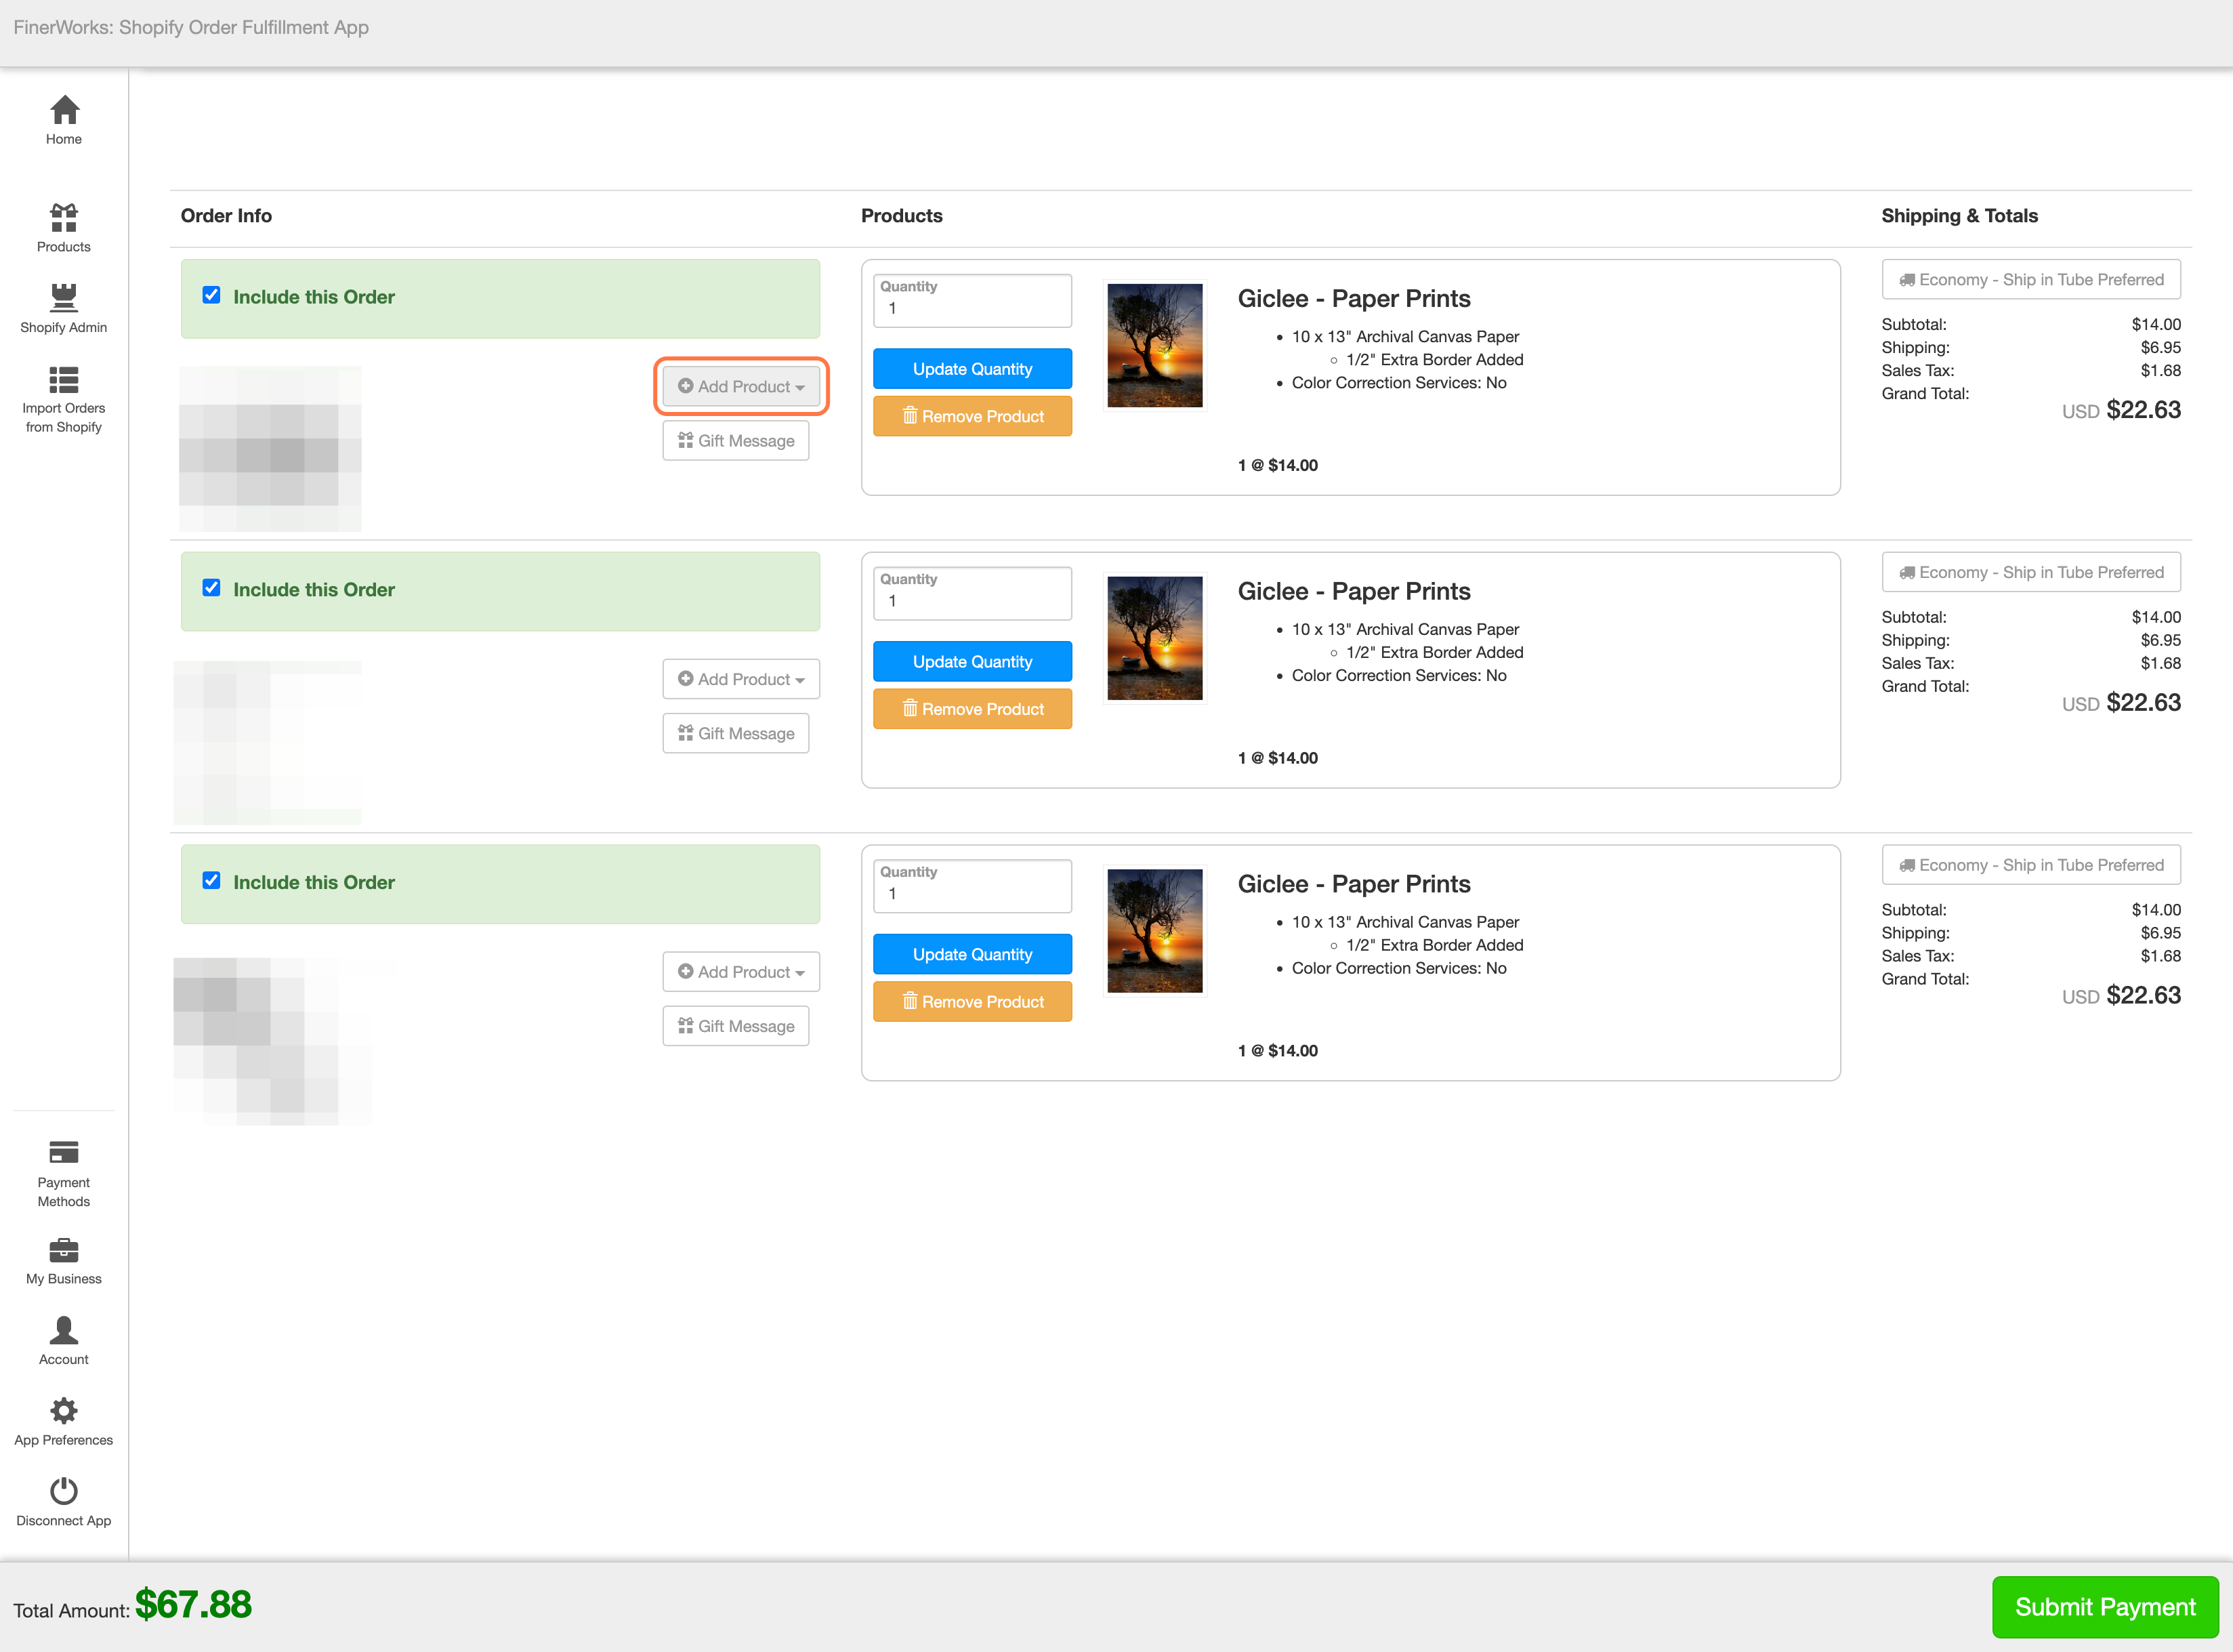Open Import Orders from Shopify
The height and width of the screenshot is (1652, 2233).
[64, 399]
